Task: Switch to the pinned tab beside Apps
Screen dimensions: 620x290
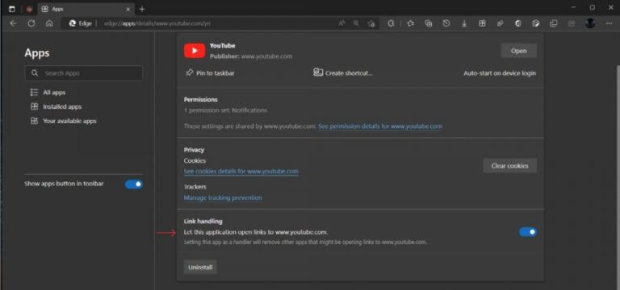Action: click(29, 9)
